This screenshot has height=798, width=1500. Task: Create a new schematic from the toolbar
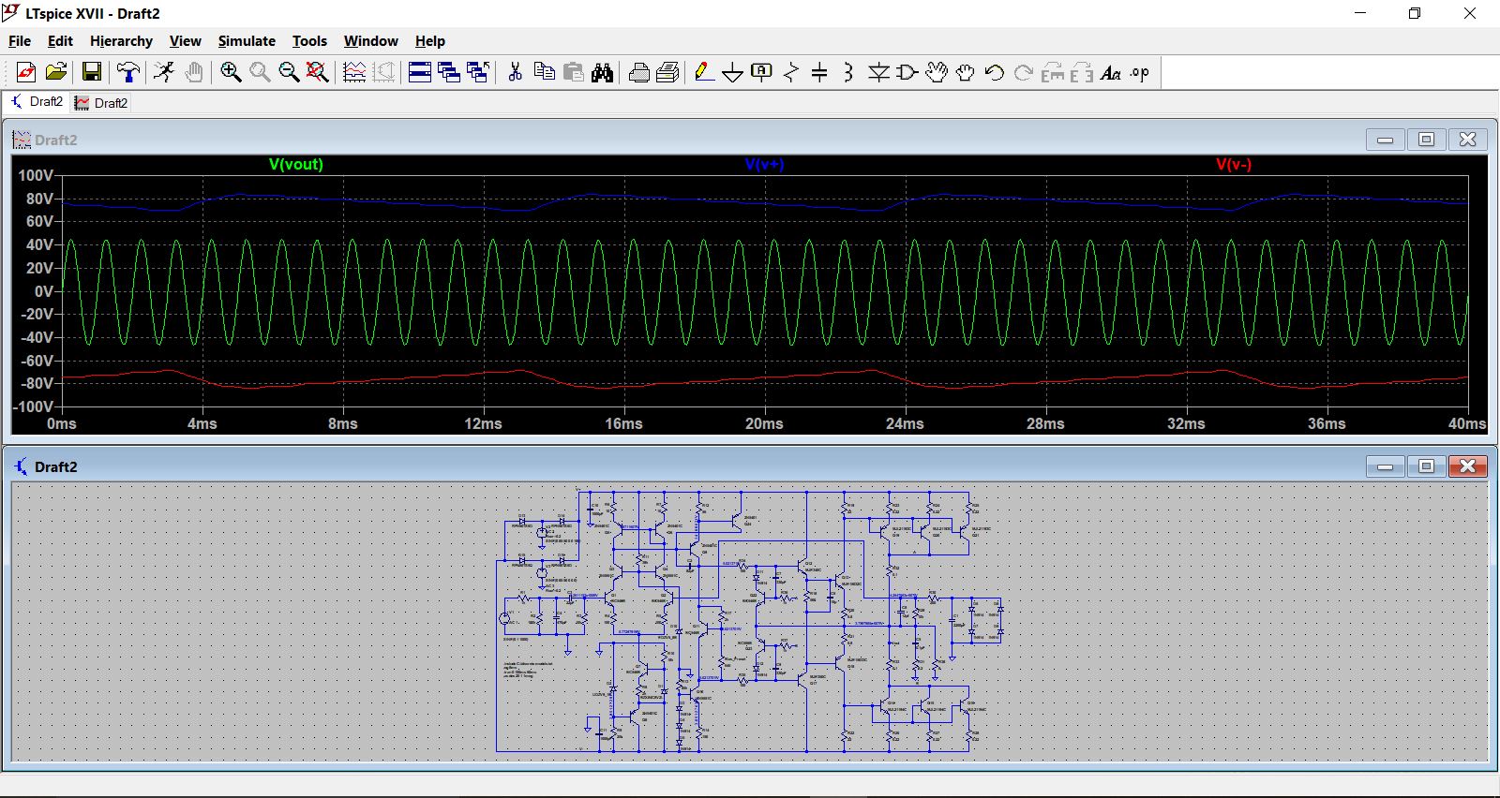pos(26,72)
